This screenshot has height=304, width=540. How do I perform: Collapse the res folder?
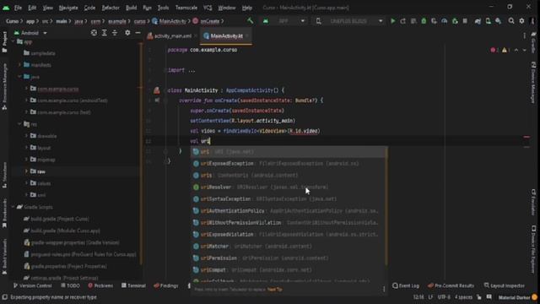coord(19,124)
